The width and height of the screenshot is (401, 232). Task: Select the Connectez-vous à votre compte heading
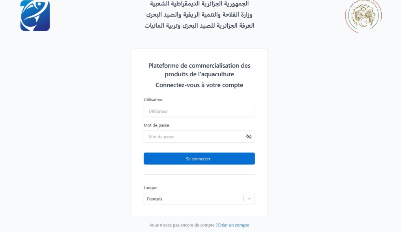(x=199, y=85)
